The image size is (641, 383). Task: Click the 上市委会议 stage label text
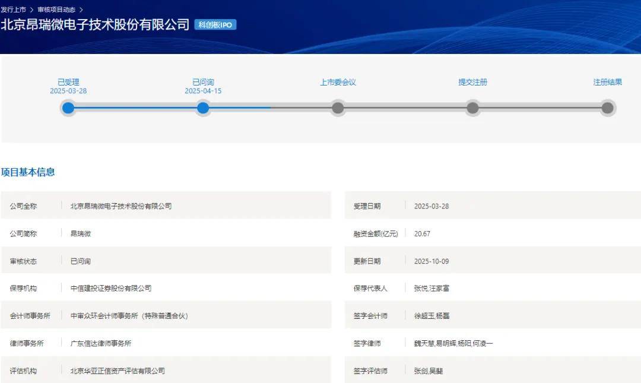tap(338, 83)
